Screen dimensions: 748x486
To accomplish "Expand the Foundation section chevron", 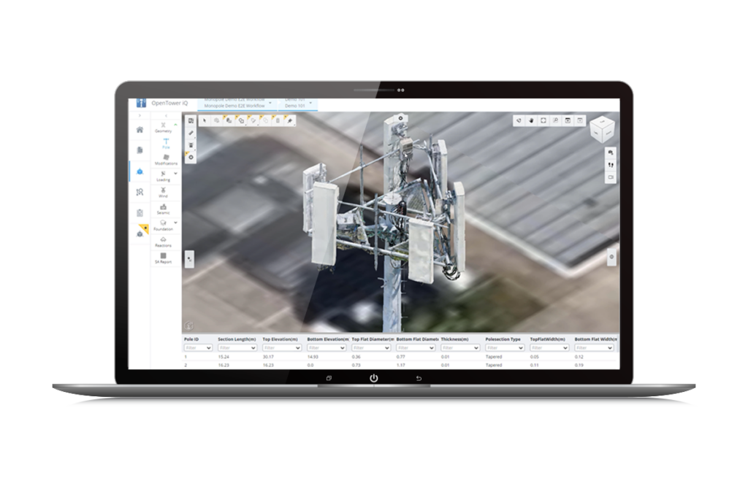I will (x=176, y=223).
